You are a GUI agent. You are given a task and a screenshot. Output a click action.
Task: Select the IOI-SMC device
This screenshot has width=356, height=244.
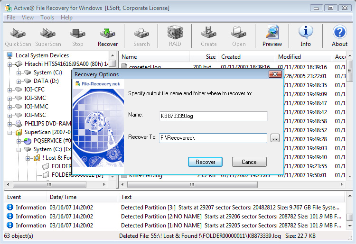click(30, 98)
